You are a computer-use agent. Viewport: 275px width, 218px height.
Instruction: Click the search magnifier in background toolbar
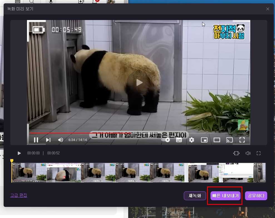[x=32, y=2]
